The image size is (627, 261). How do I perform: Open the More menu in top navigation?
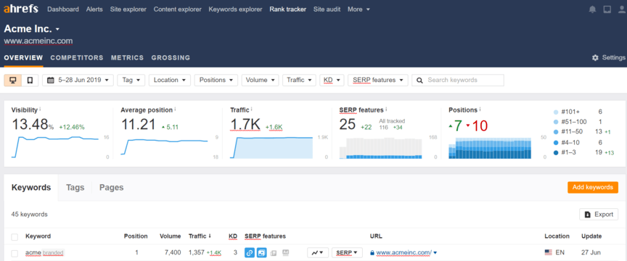tap(358, 9)
